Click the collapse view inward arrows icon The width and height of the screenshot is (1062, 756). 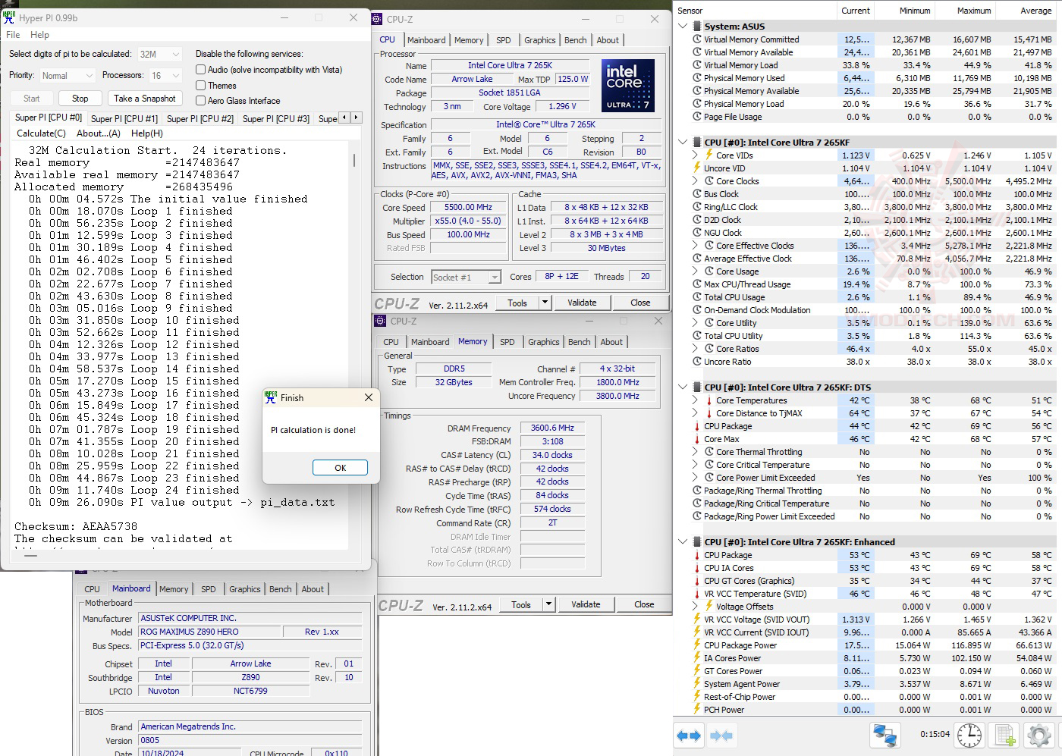click(721, 736)
